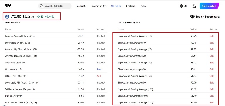
Task: Click Simple Moving Average (20) name
Action: click(x=132, y=56)
